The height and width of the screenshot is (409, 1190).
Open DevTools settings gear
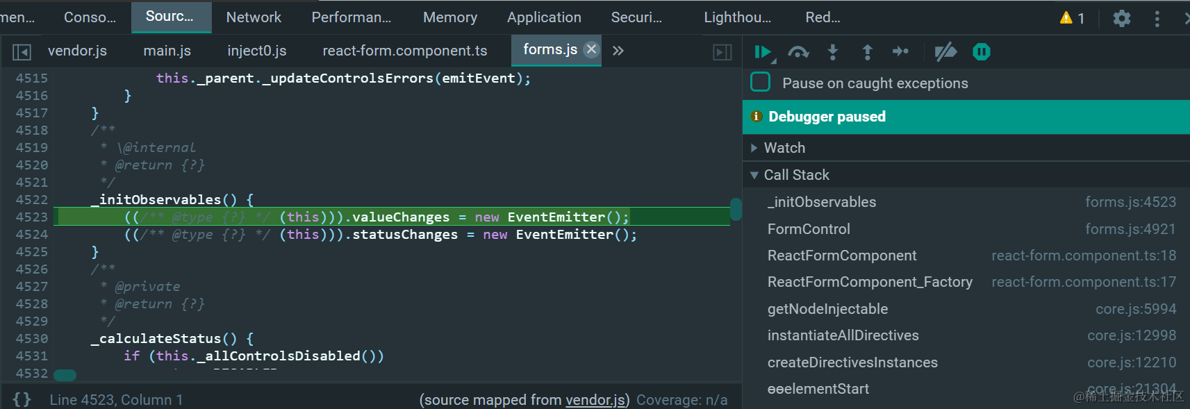(1122, 18)
